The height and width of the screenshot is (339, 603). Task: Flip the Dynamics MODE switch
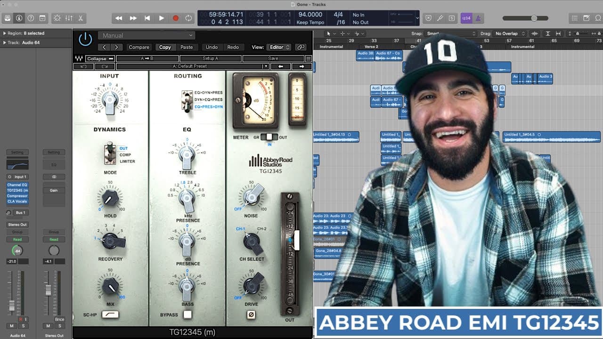[x=110, y=153]
